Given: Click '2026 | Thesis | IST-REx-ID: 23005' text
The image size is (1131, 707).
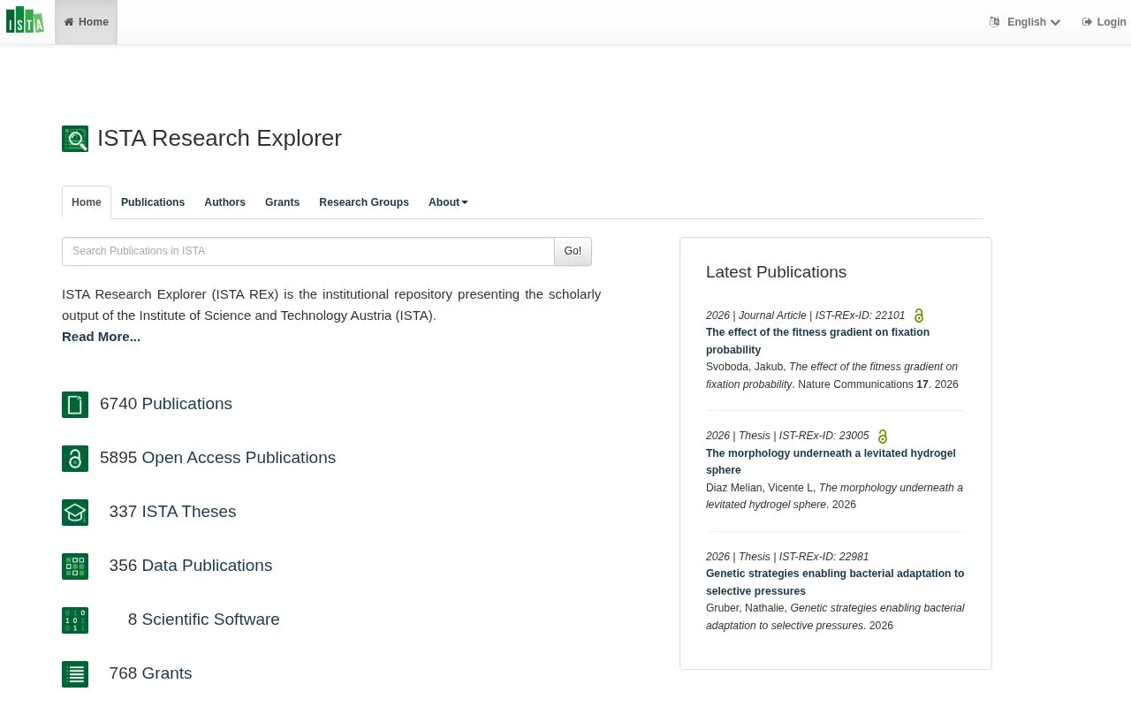Looking at the screenshot, I should [x=787, y=436].
